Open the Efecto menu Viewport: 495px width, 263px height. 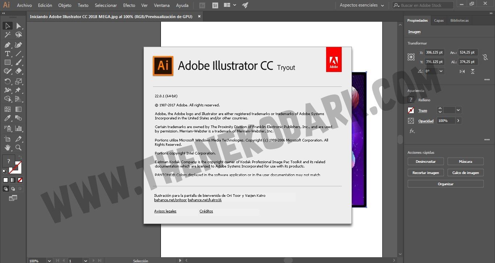pos(129,5)
